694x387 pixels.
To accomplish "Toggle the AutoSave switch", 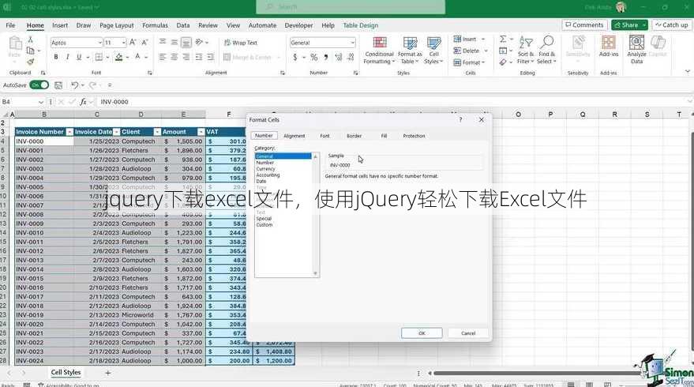I will coord(39,85).
